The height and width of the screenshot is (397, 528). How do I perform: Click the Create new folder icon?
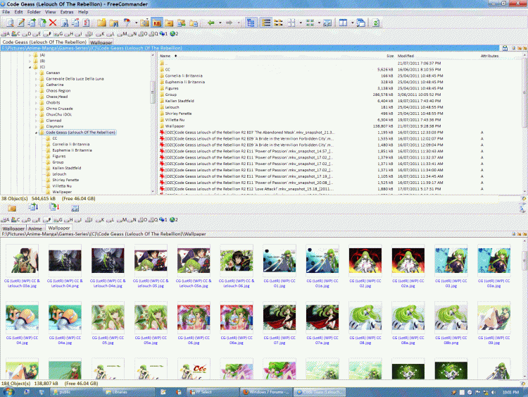[x=101, y=23]
